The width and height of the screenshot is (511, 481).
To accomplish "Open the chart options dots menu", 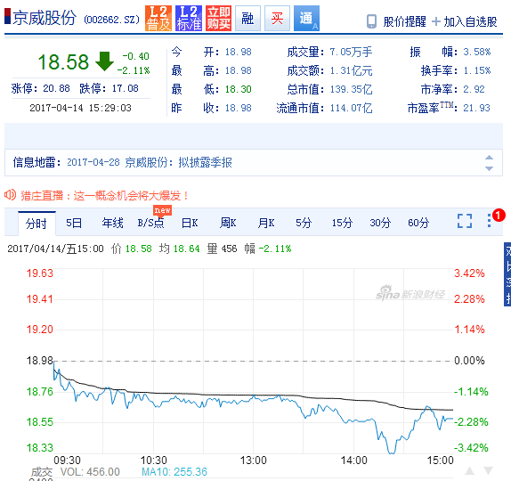I will [x=489, y=221].
